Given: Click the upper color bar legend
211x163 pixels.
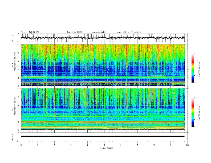Looking at the screenshot, I should tap(193, 68).
